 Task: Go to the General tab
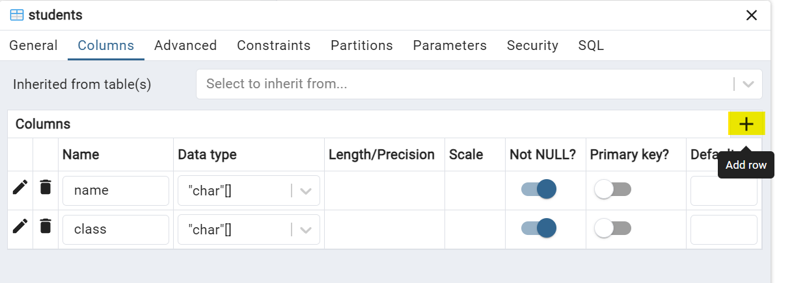point(33,45)
